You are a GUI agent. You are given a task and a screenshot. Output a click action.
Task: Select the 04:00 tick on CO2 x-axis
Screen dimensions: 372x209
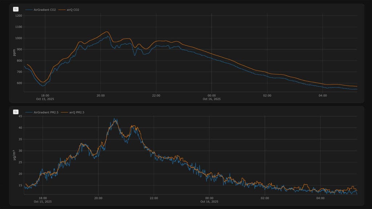322,95
